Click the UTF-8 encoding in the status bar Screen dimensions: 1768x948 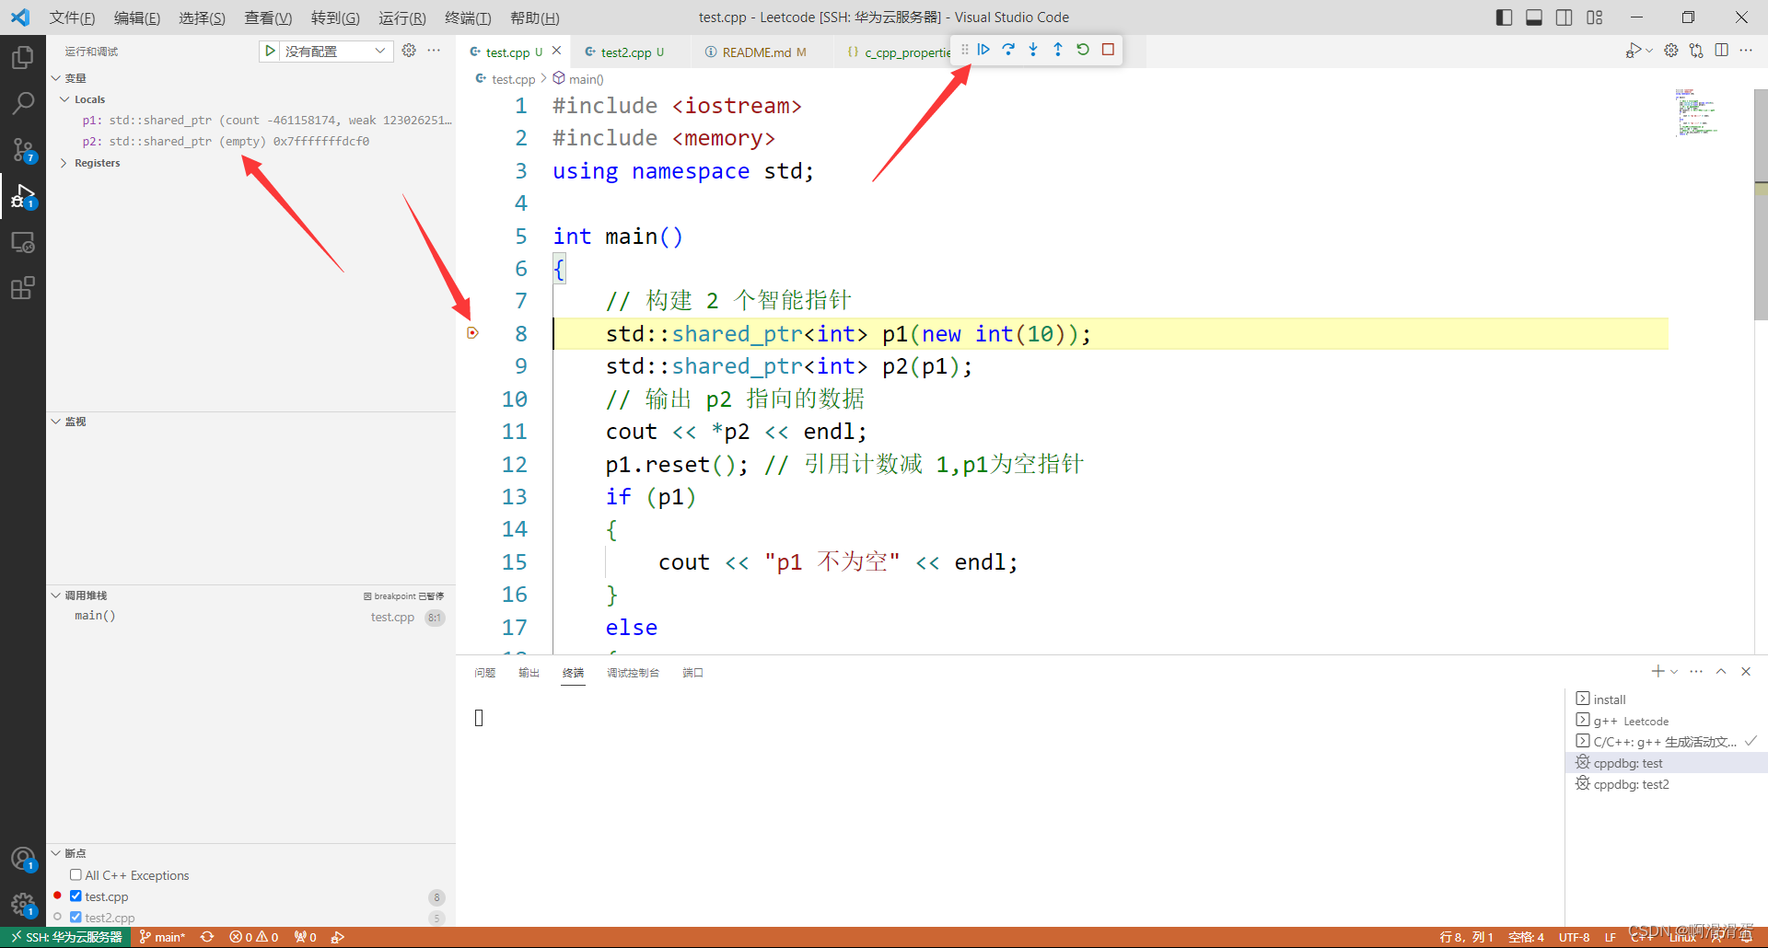point(1574,937)
